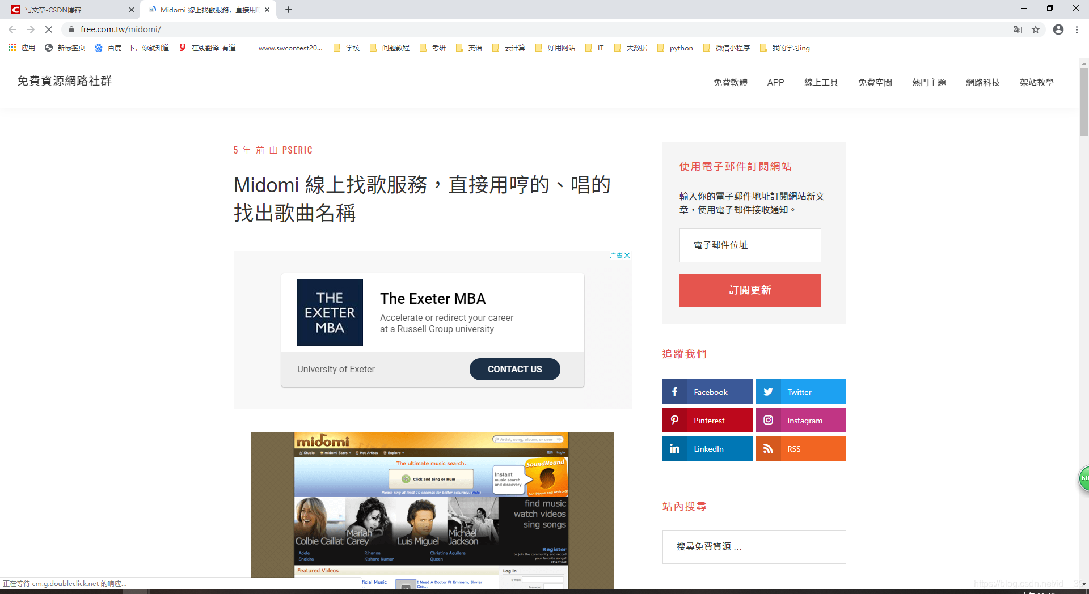
Task: Open author PSERIC link
Action: [x=297, y=150]
